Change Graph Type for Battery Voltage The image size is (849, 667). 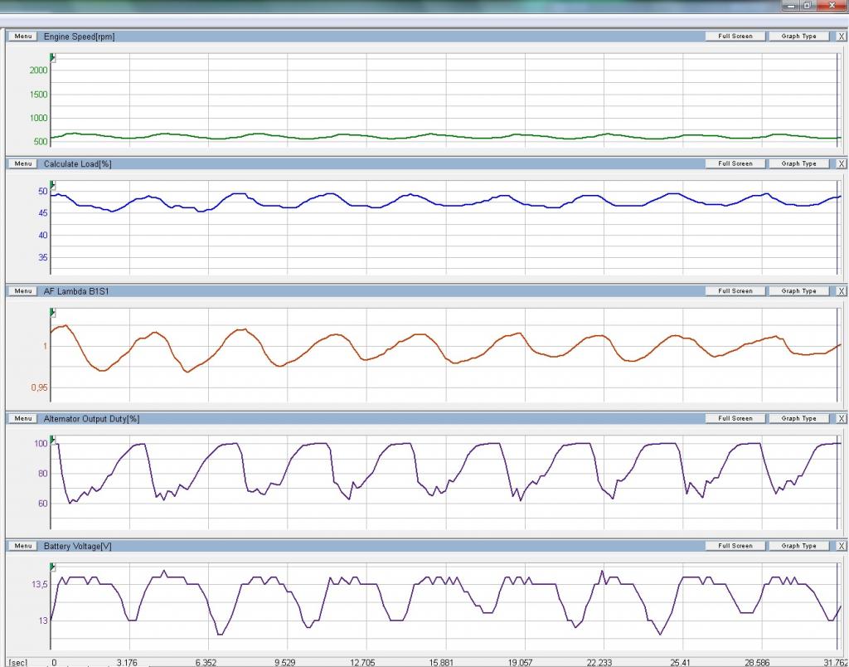pos(798,546)
